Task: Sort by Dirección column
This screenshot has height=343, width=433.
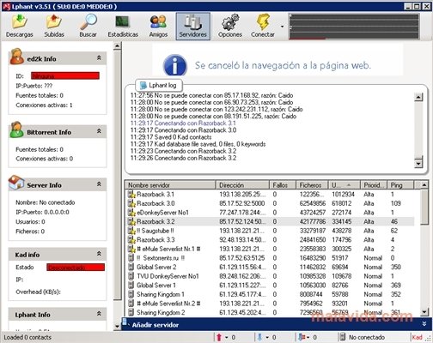Action: (242, 185)
